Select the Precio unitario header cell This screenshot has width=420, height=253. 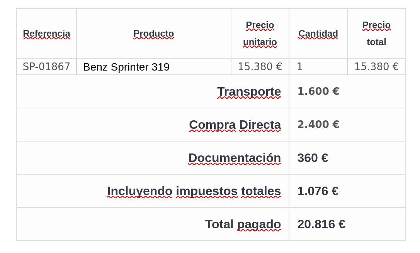tap(260, 34)
